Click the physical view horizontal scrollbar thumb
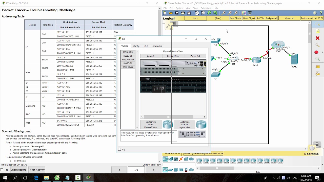 point(168,117)
